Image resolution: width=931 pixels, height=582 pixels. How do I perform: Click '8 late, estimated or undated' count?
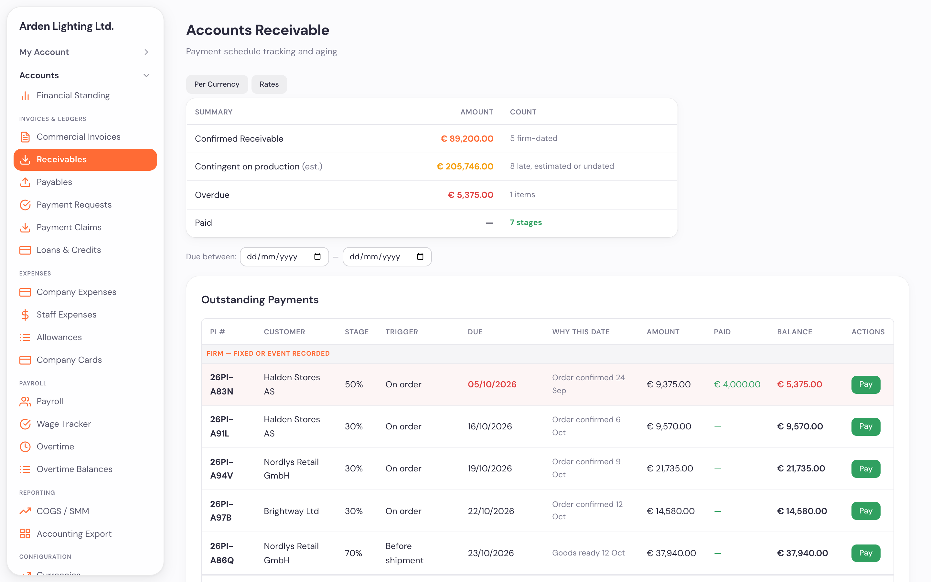point(562,166)
